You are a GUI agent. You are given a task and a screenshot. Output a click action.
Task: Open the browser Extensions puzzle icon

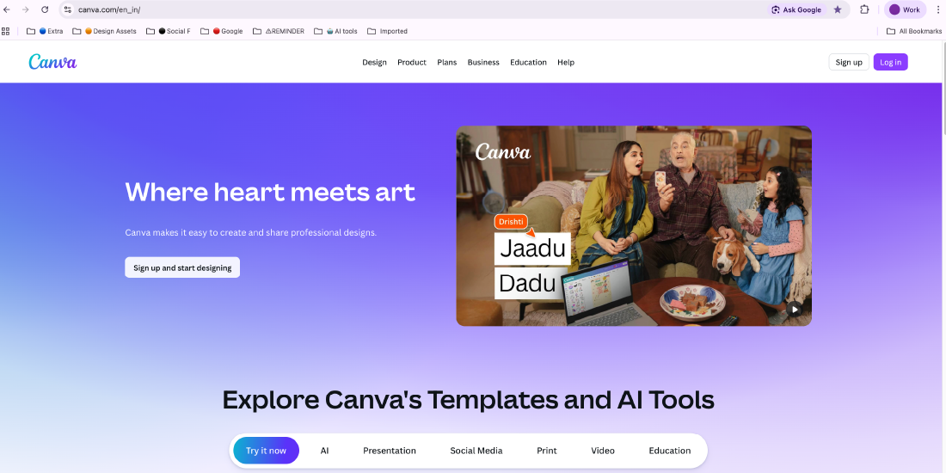[x=864, y=9]
